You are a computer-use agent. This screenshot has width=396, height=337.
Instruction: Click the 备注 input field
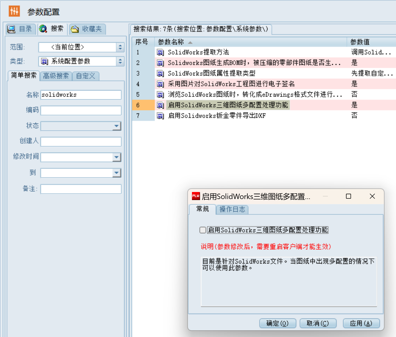click(x=81, y=189)
